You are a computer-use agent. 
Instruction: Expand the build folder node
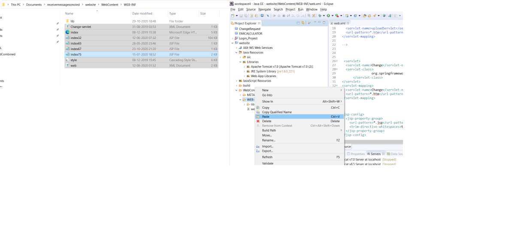pos(236,85)
